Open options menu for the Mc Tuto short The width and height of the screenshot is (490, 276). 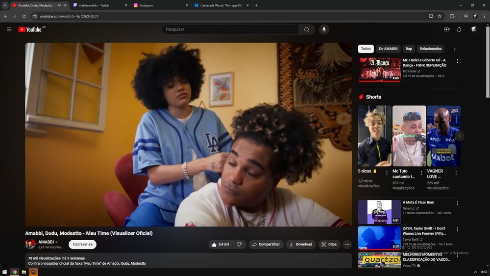tap(421, 173)
